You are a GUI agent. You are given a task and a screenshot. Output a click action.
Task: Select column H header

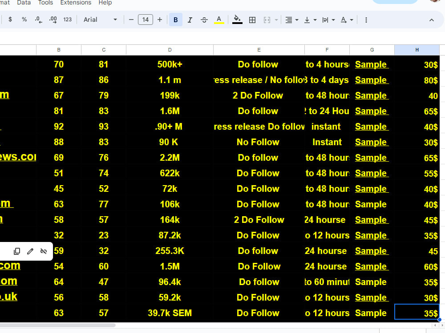point(417,50)
